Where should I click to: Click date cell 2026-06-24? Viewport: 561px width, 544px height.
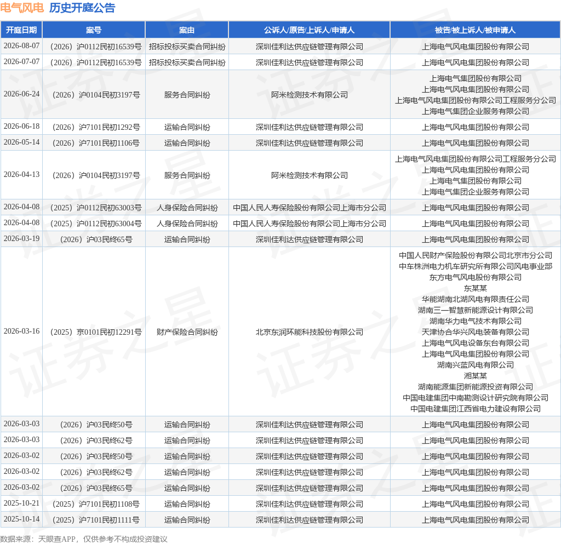coord(21,94)
